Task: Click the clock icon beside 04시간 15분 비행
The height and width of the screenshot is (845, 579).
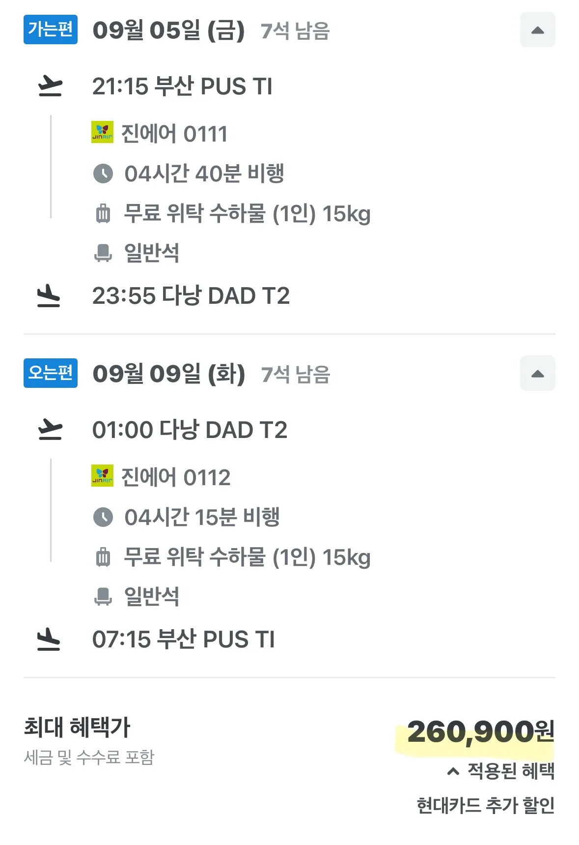Action: pyautogui.click(x=103, y=517)
